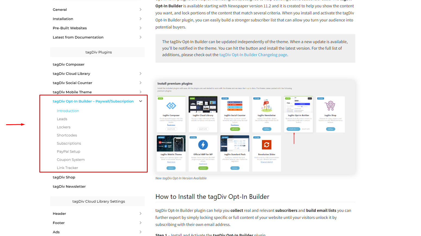Select the Introduction submenu item
421x236 pixels.
point(68,111)
